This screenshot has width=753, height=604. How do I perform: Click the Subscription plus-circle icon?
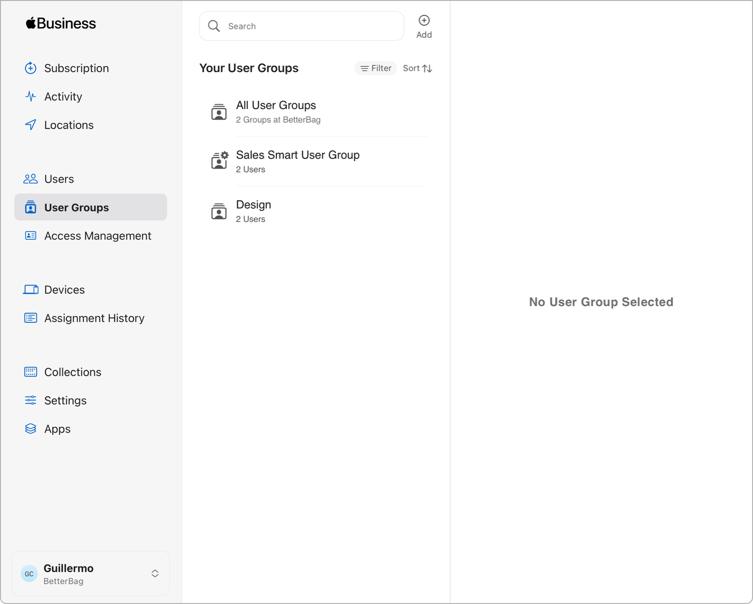pos(30,68)
